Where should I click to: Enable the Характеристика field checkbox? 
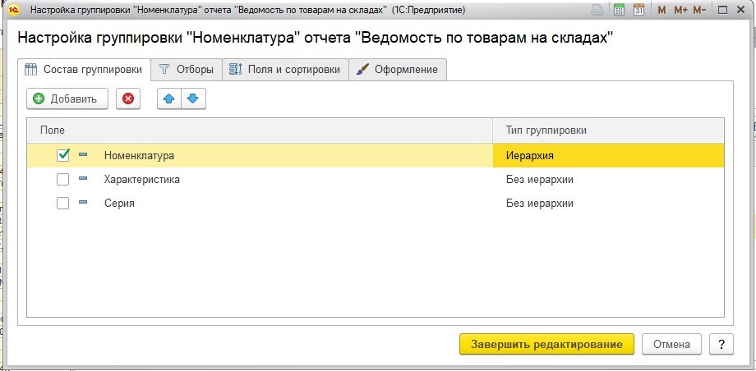63,179
